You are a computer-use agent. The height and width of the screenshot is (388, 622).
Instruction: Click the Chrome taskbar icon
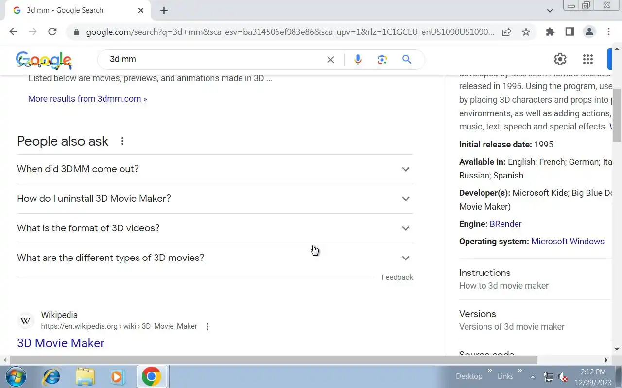[152, 376]
